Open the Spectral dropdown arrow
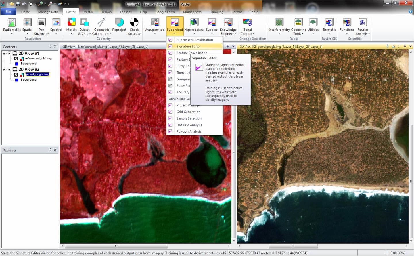This screenshot has height=256, width=414. point(56,34)
